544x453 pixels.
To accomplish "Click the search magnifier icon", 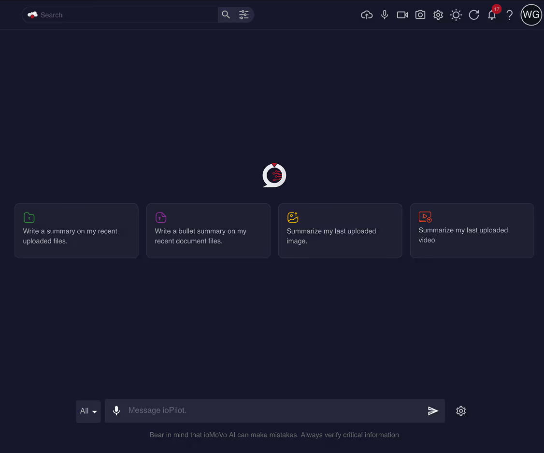I will tap(226, 14).
